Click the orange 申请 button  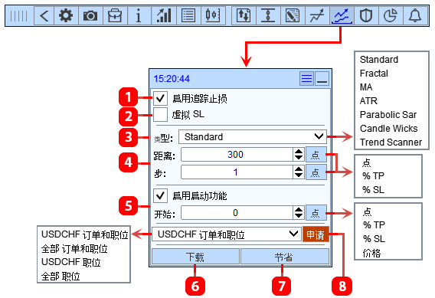[316, 234]
